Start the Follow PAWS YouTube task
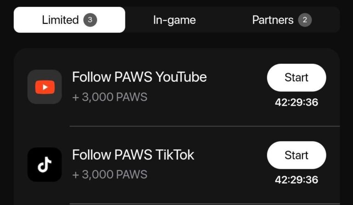353x205 pixels. pyautogui.click(x=296, y=78)
